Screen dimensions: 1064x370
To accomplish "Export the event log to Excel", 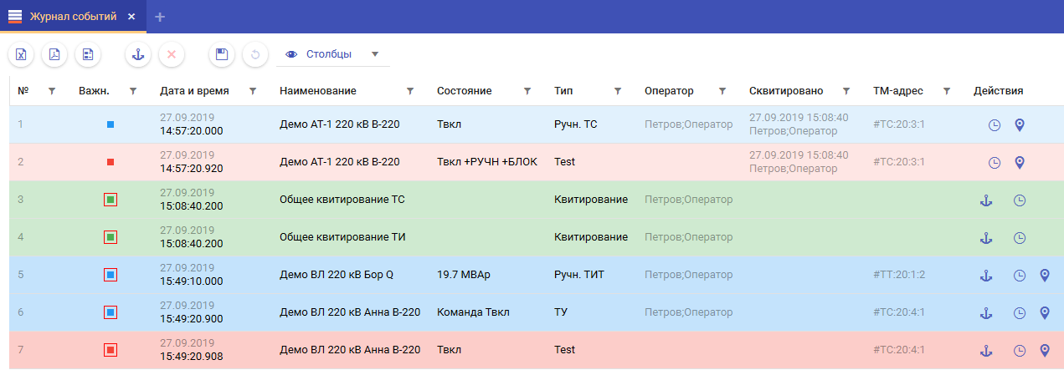I will (21, 54).
